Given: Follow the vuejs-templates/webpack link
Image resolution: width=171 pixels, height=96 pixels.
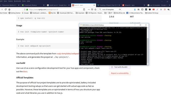Looking at the screenshot, I should [68, 54].
